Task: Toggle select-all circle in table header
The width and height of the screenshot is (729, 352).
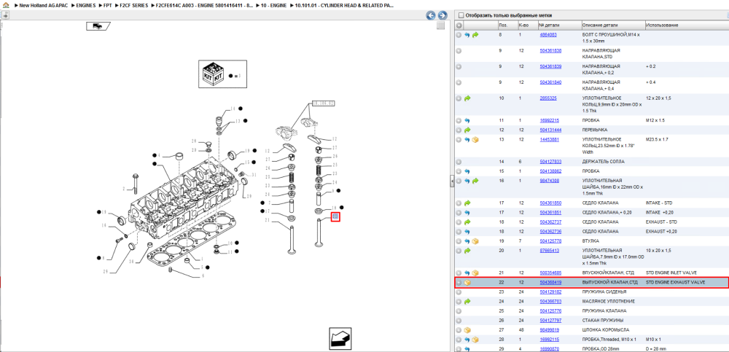Action: [x=459, y=25]
